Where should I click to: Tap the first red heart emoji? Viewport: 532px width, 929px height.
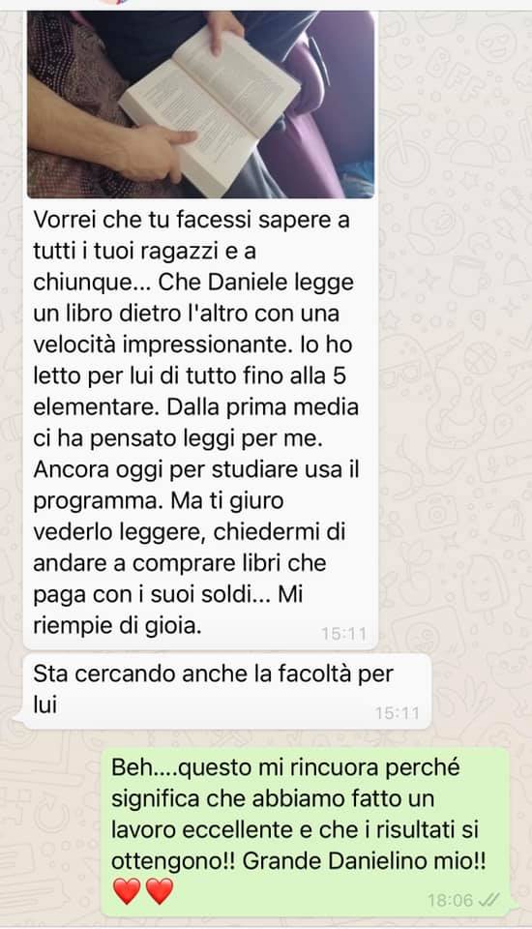tap(127, 890)
